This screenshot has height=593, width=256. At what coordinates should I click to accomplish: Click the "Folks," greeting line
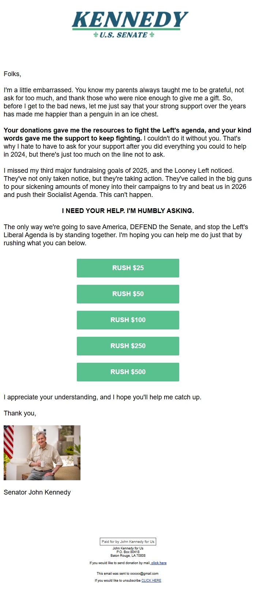click(x=12, y=74)
